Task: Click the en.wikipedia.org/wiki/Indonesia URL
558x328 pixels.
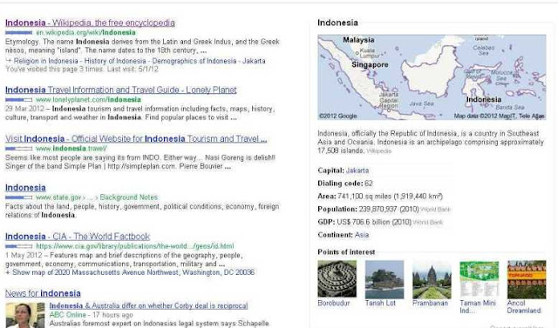Action: click(85, 33)
